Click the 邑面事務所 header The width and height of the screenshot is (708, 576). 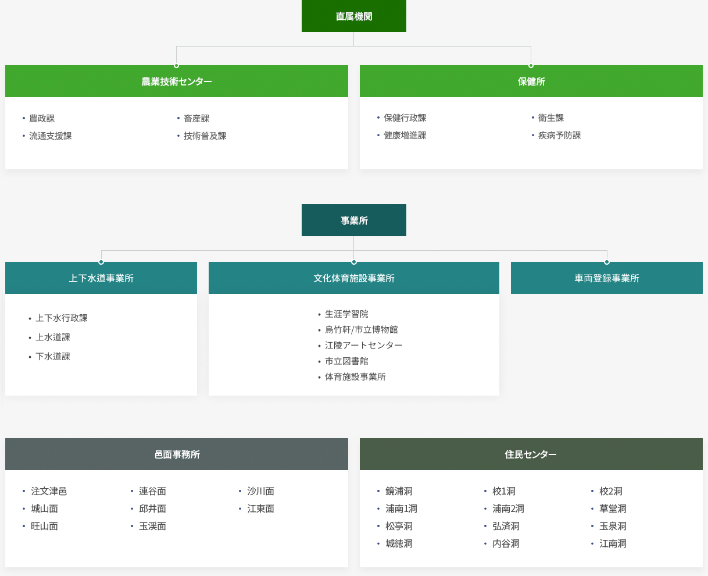pos(177,454)
